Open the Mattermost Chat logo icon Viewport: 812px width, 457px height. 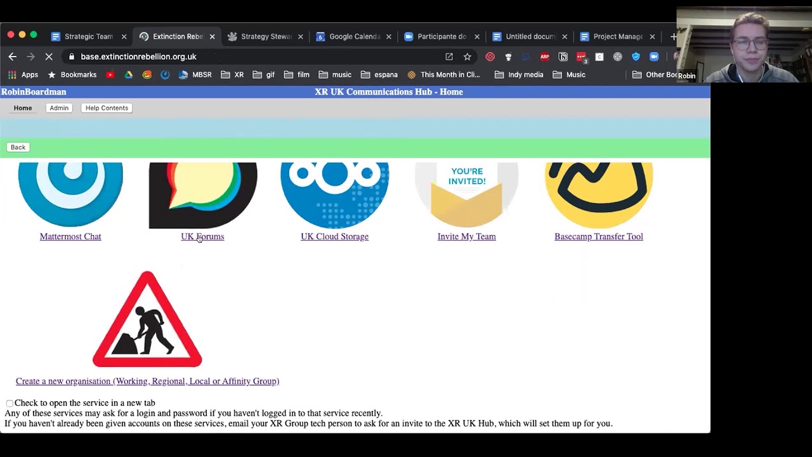click(70, 194)
